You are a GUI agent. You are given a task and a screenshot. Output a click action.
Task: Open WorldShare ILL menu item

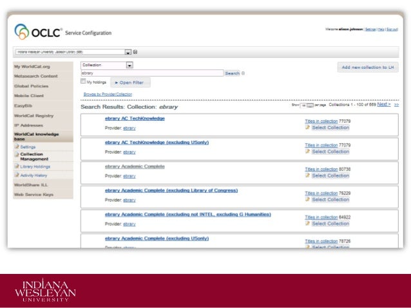[43, 185]
